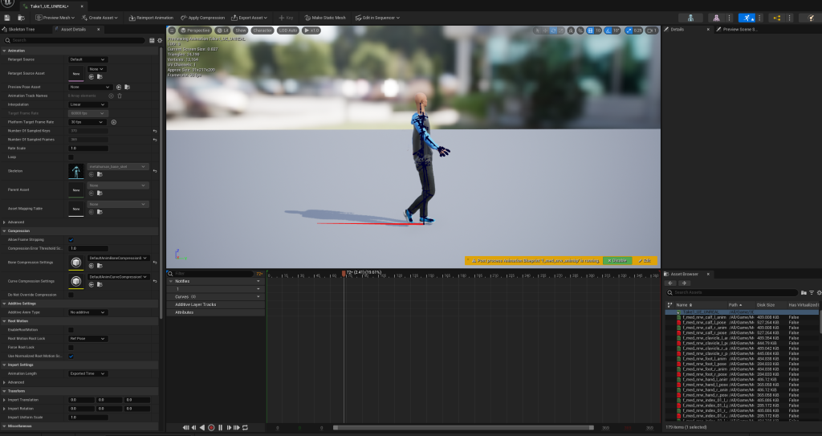Click the Asset Browser filter icon
The height and width of the screenshot is (436, 822).
812,293
